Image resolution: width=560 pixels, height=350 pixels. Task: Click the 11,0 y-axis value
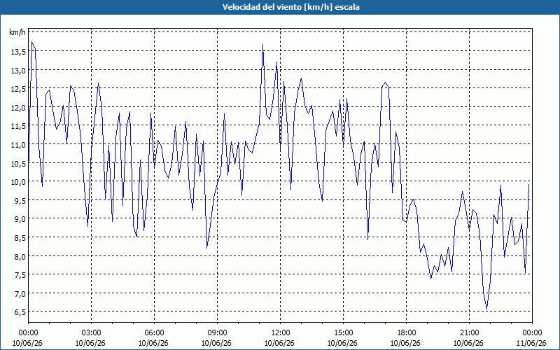[18, 144]
